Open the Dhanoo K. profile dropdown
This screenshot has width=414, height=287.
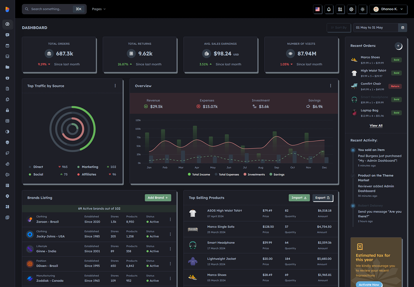point(388,9)
